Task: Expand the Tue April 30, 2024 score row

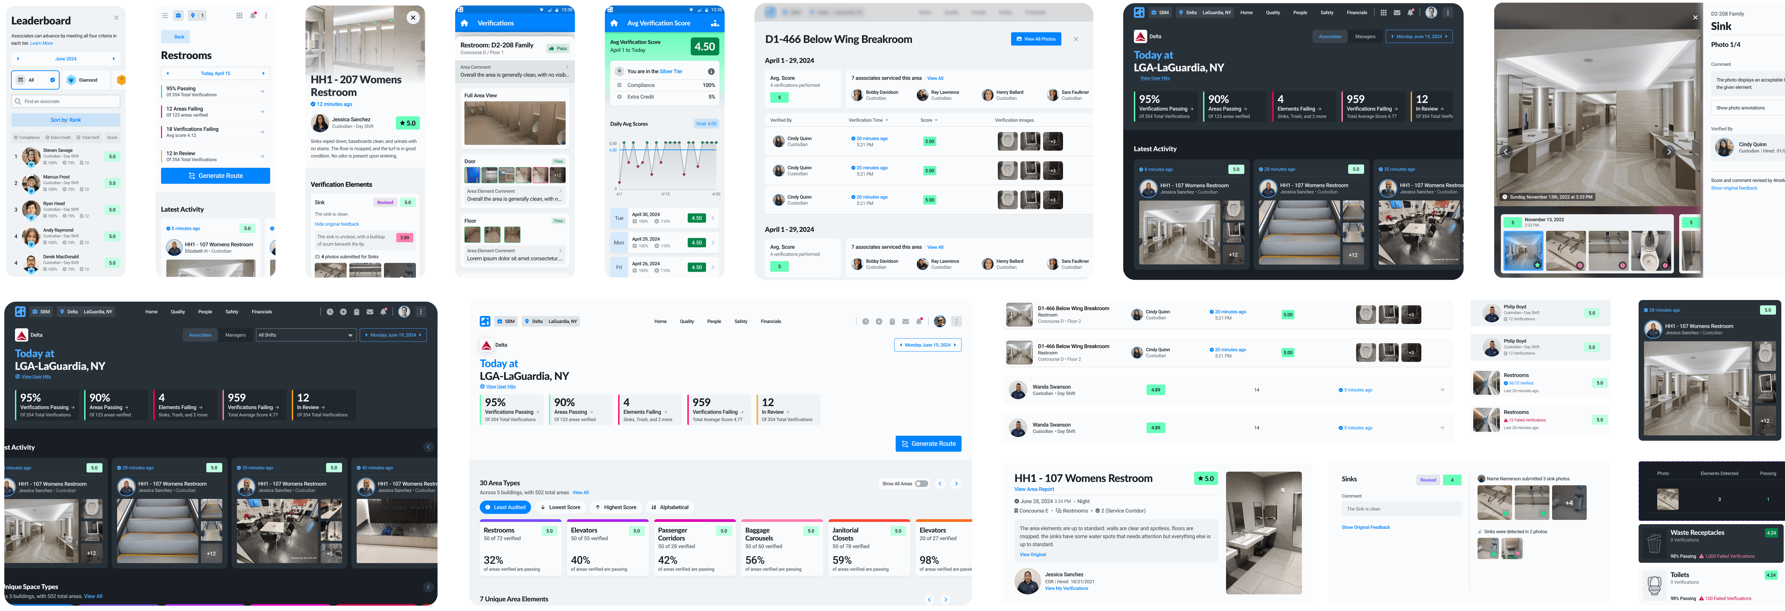Action: pos(713,218)
